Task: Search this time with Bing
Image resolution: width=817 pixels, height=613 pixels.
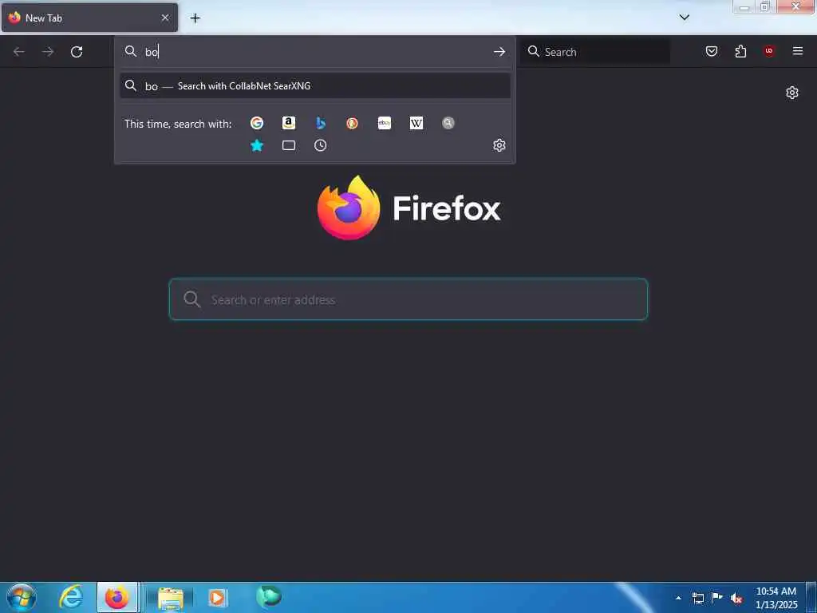Action: coord(321,123)
